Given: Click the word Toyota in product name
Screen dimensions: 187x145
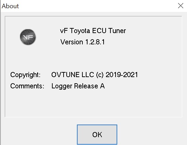Looking at the screenshot, I should point(80,31).
